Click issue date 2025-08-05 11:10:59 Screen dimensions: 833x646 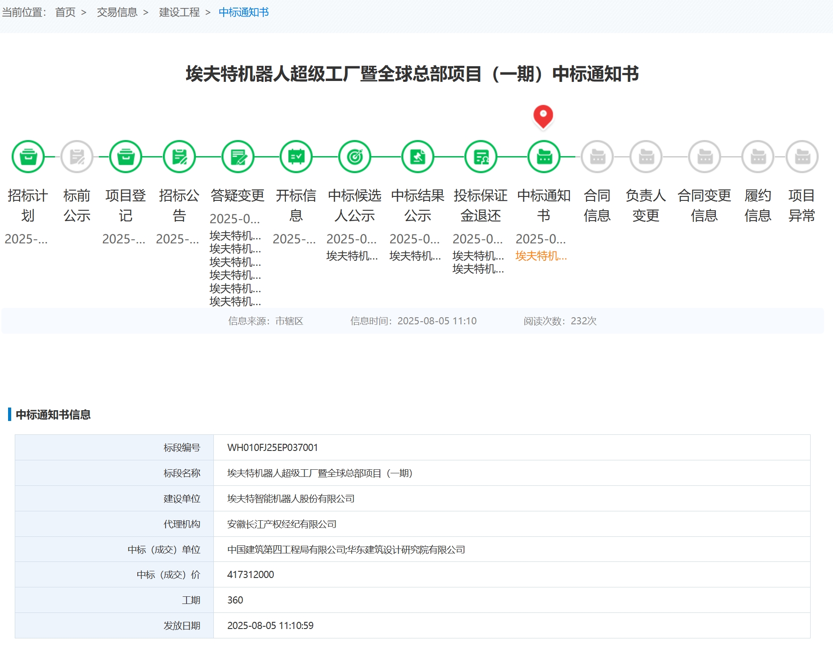click(x=270, y=626)
